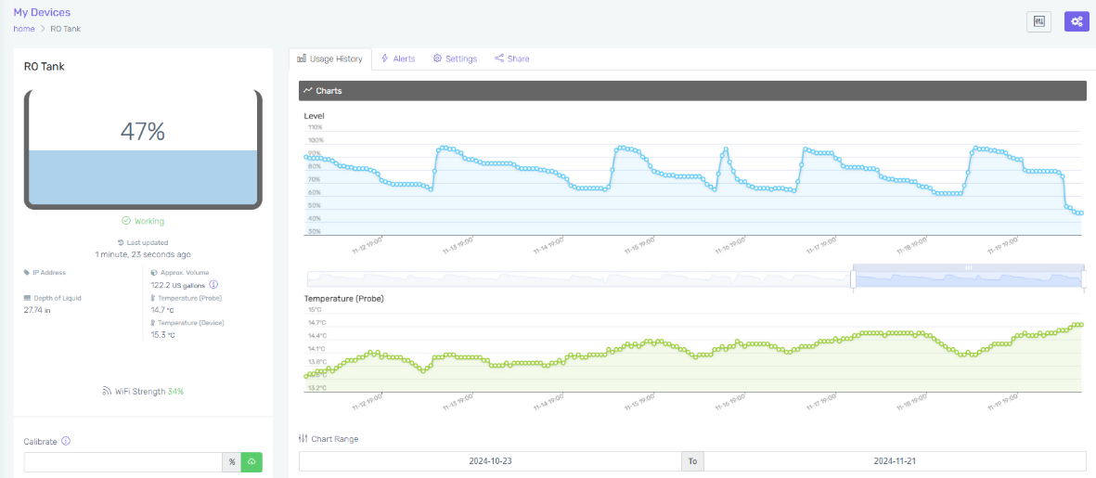Switch to the Alerts tab
Screen dimensions: 1096x478
point(398,58)
